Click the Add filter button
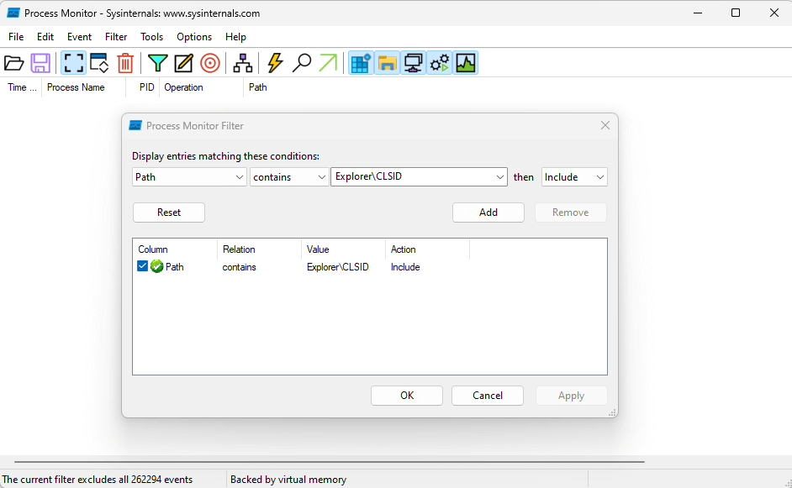The image size is (792, 488). click(488, 213)
